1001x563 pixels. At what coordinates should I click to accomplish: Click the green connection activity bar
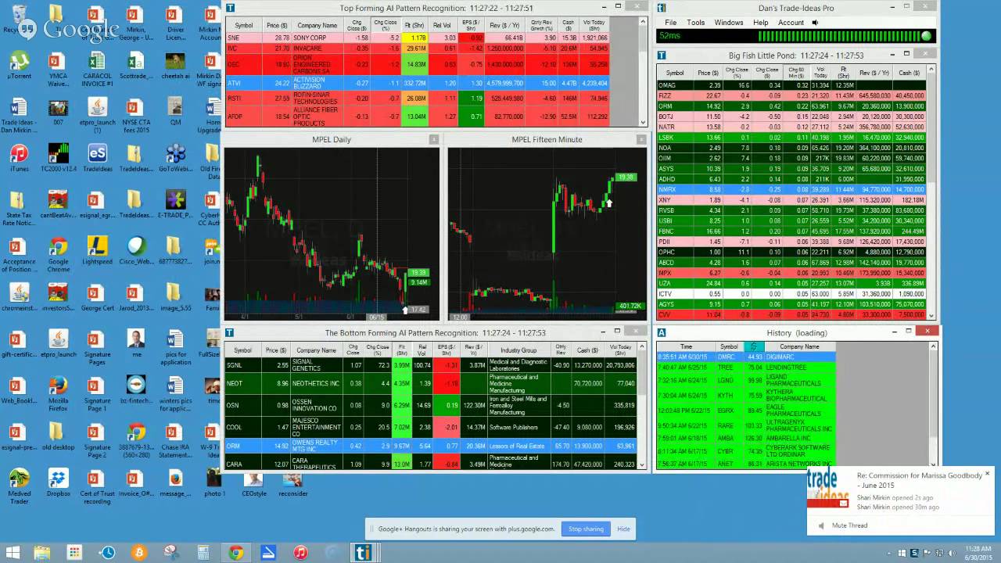coord(838,36)
